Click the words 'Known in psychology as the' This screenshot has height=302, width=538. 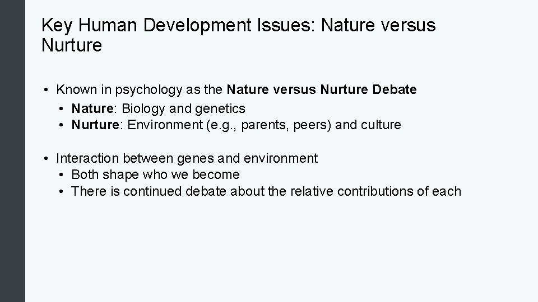point(140,89)
